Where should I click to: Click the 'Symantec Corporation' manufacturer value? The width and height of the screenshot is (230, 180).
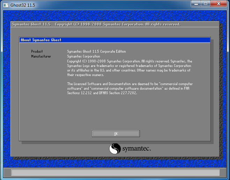pyautogui.click(x=83, y=56)
